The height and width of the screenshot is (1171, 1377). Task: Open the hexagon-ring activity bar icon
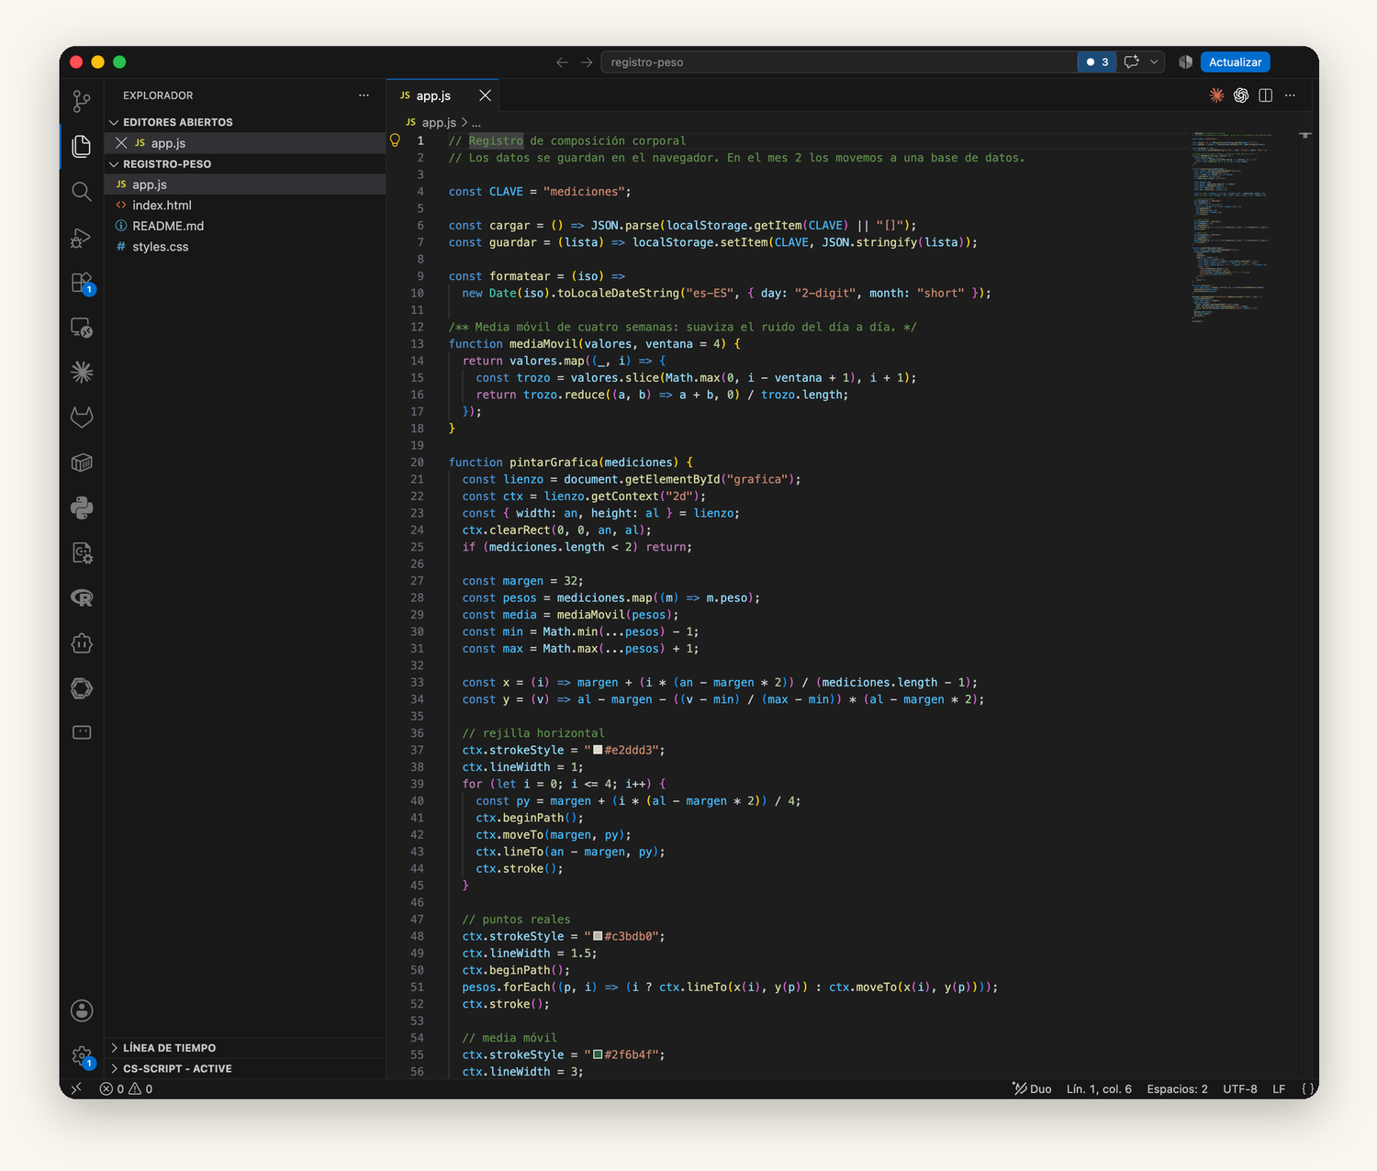82,688
